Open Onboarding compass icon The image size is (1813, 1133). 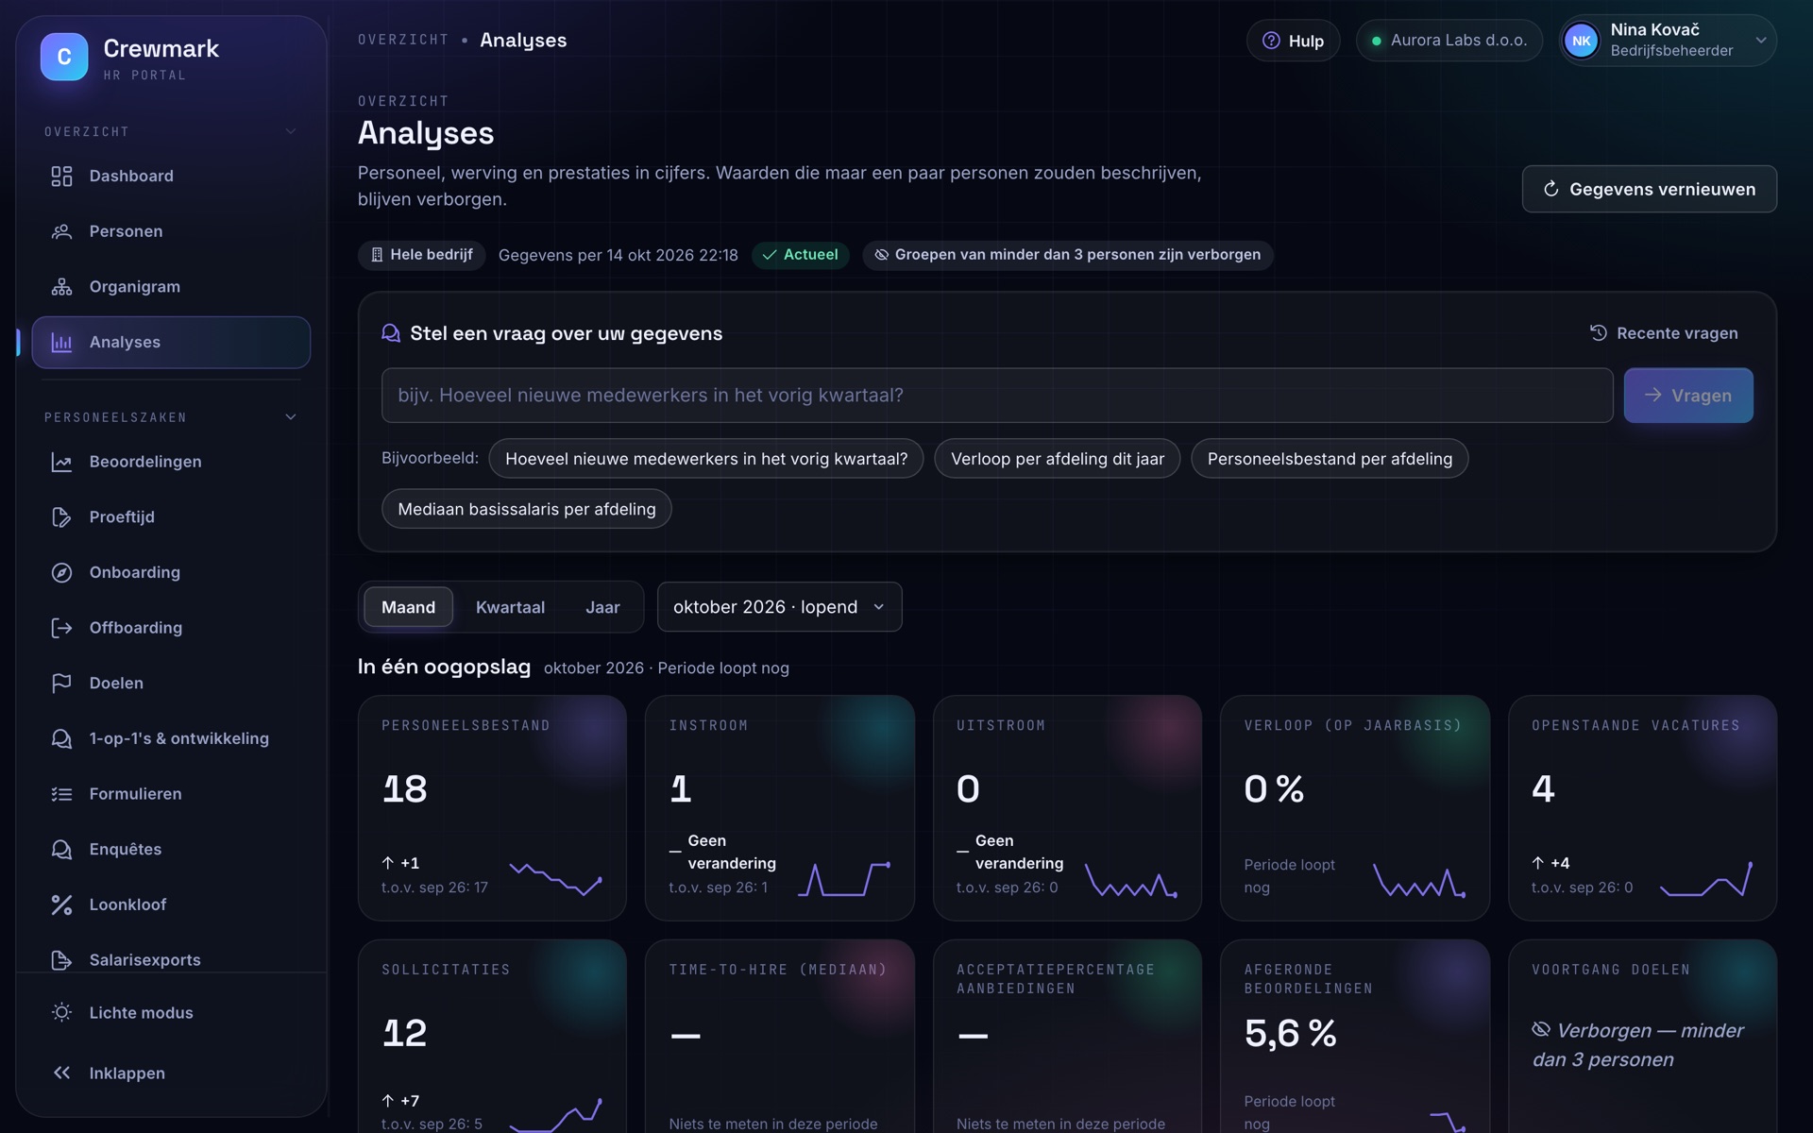61,572
